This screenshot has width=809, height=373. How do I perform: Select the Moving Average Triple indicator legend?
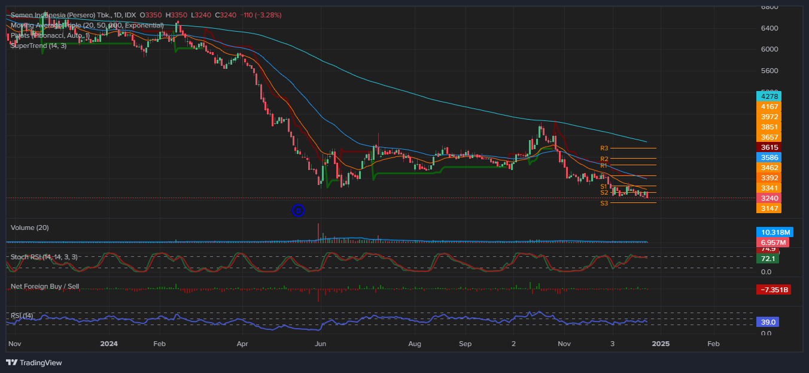(x=86, y=25)
